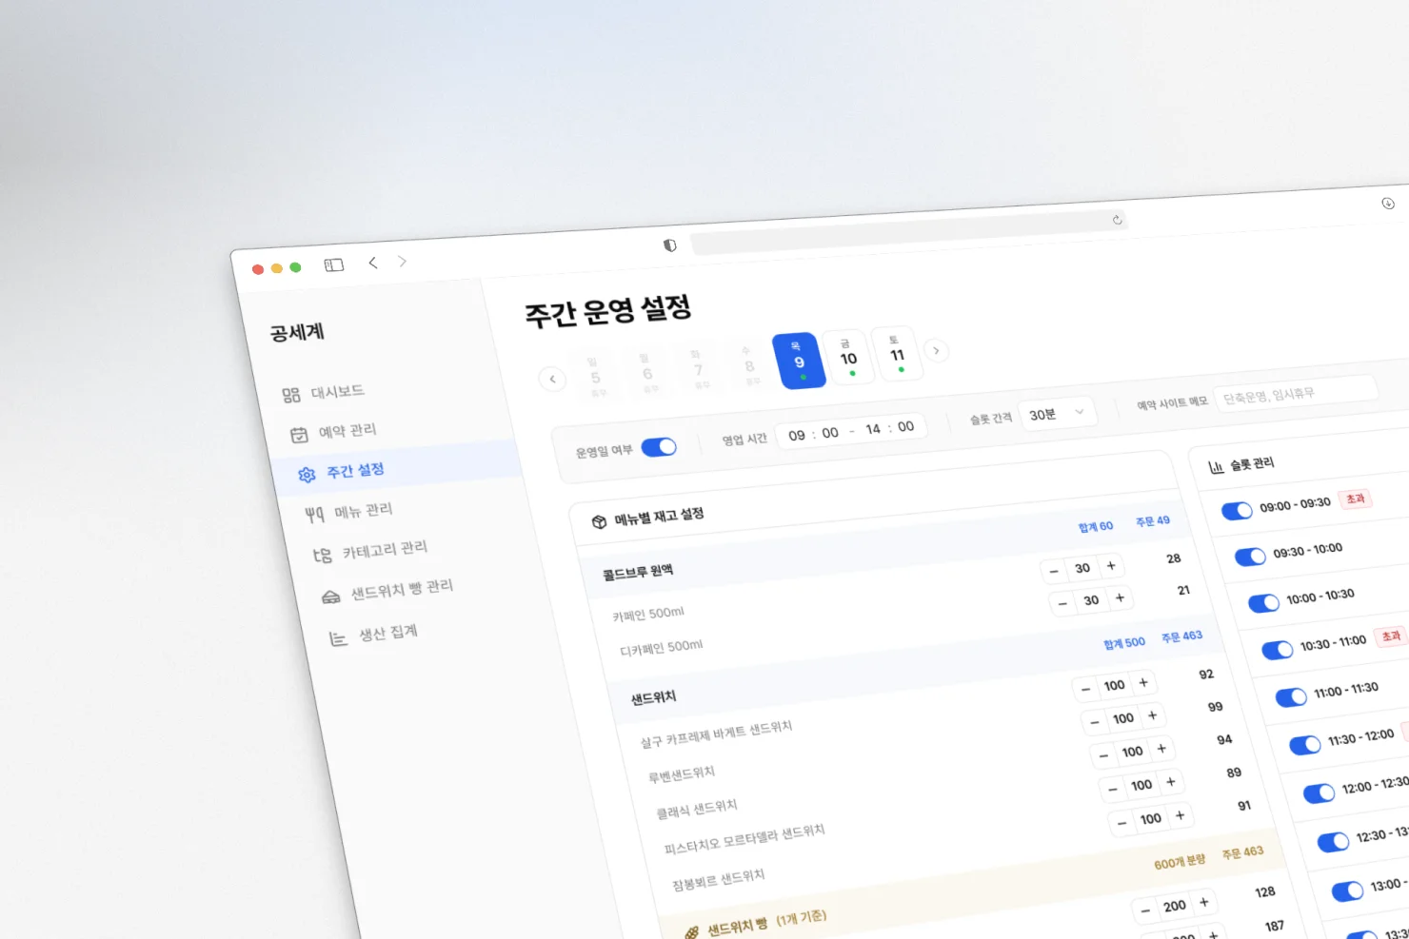The height and width of the screenshot is (939, 1409).
Task: Select day tab 목 9
Action: pyautogui.click(x=799, y=362)
